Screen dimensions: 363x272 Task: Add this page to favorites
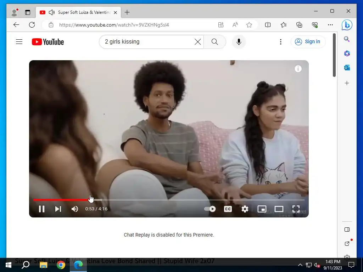pos(249,25)
